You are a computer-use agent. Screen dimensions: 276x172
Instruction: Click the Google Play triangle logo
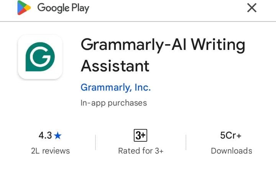point(24,8)
